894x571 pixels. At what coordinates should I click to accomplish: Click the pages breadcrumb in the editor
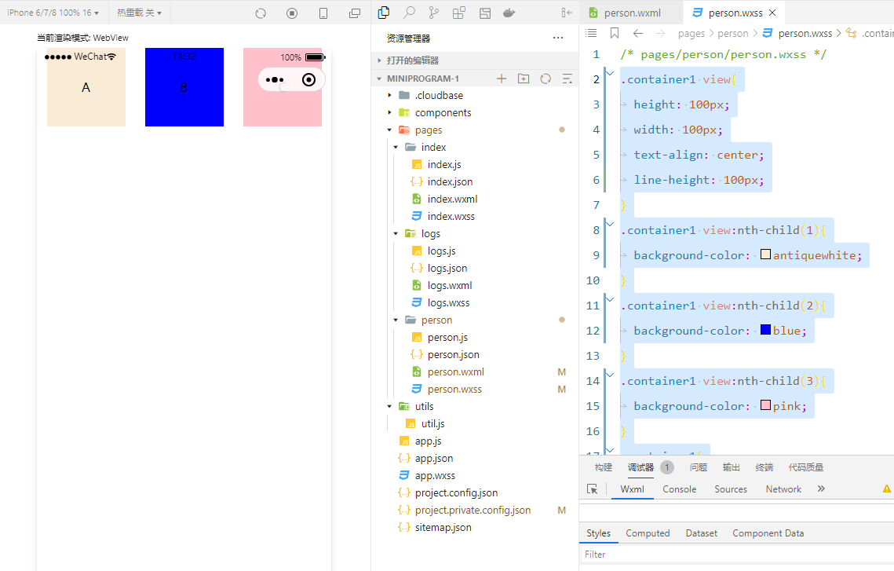coord(691,34)
